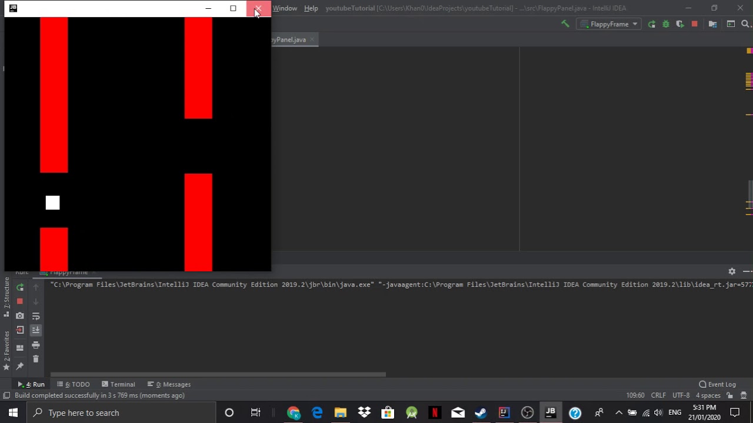
Task: Click the Run Anything toolbar icon
Action: point(731,24)
